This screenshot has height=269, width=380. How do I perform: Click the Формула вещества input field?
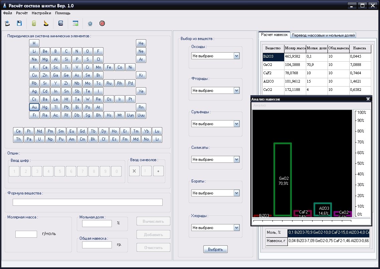(87, 202)
